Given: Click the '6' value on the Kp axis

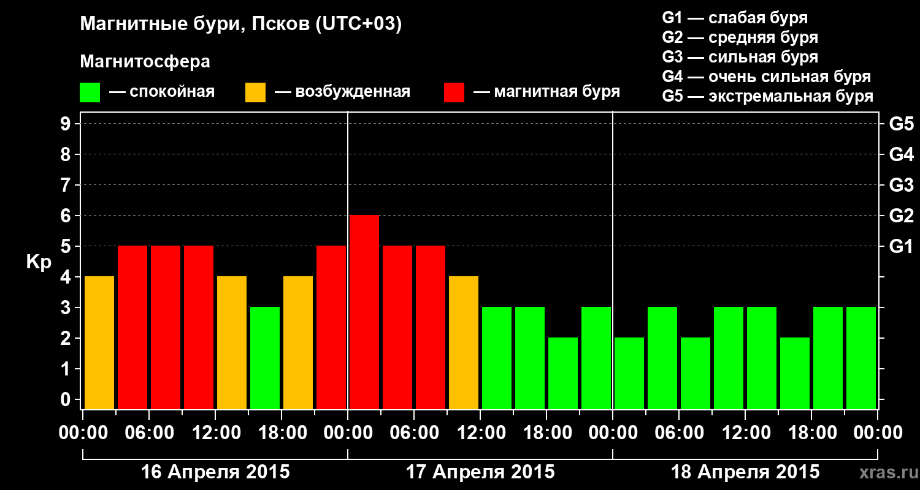Looking at the screenshot, I should (67, 216).
